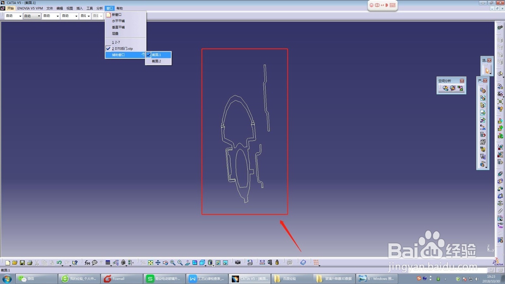505x284 pixels.
Task: Open the Windows Start button
Action: click(x=7, y=278)
